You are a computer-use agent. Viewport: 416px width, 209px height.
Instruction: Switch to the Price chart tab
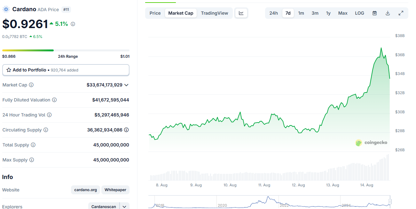[x=155, y=13]
